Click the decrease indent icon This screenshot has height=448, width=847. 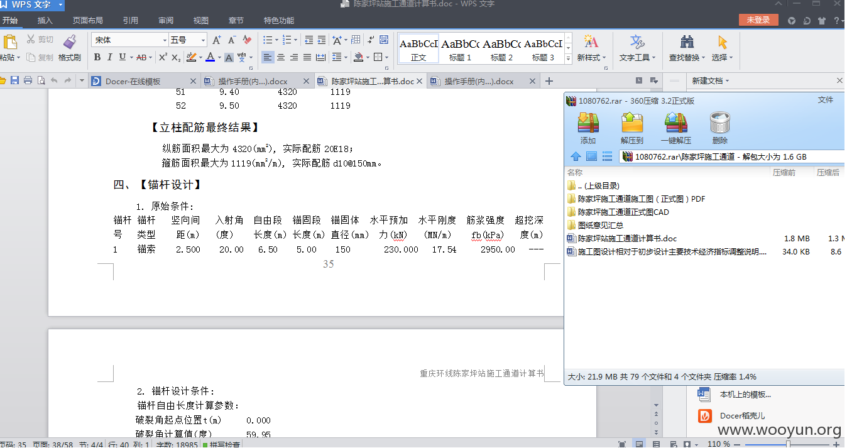pyautogui.click(x=309, y=40)
